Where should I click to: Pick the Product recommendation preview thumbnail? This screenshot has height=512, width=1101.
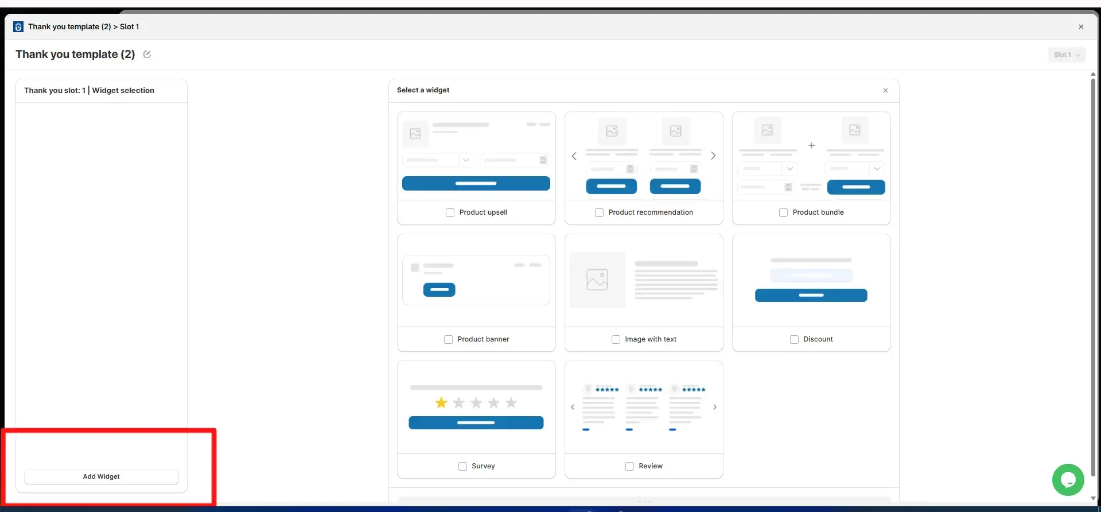pyautogui.click(x=644, y=156)
